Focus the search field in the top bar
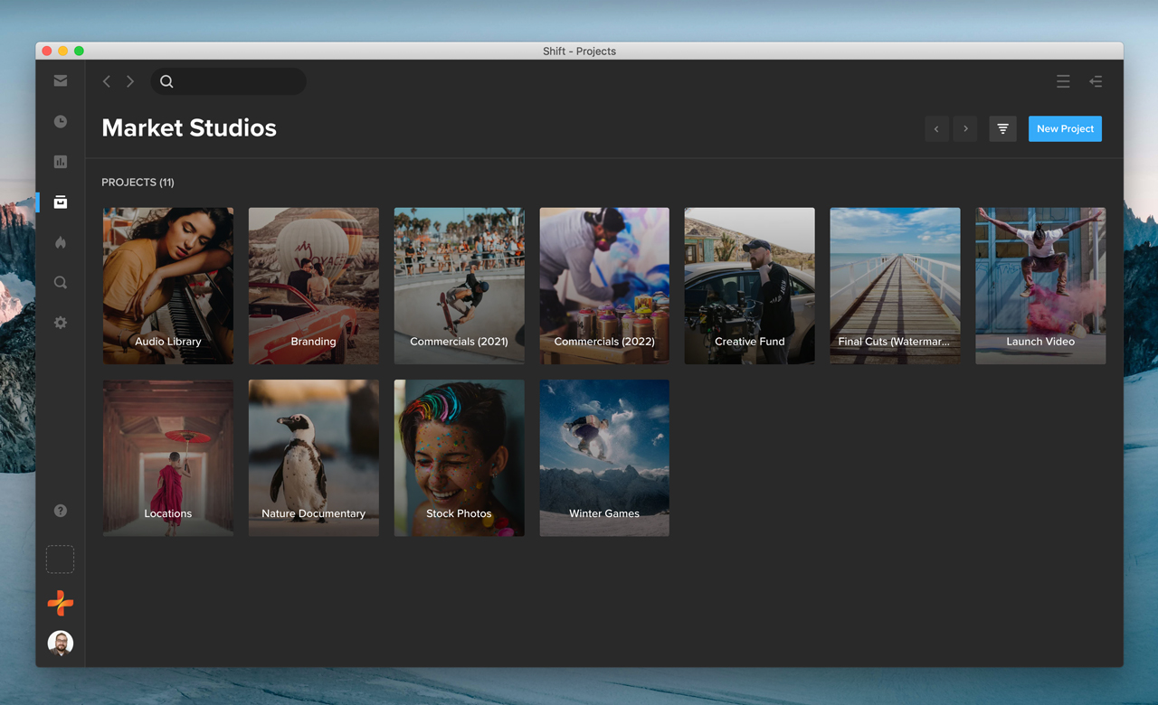The width and height of the screenshot is (1158, 705). coord(228,81)
